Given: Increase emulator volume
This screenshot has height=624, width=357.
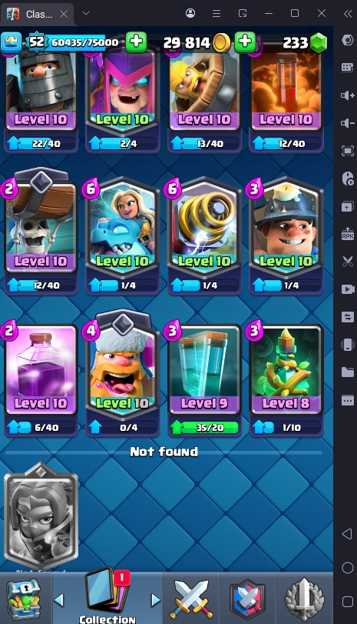Looking at the screenshot, I should [x=348, y=95].
